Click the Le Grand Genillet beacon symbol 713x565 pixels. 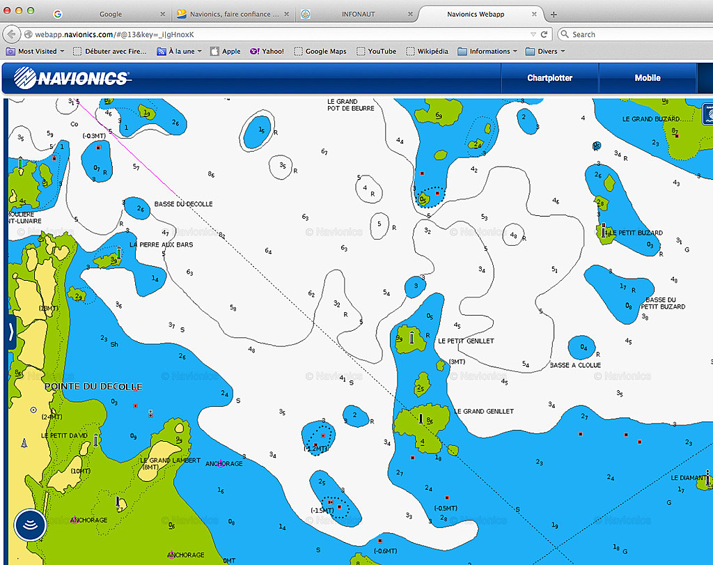point(421,419)
